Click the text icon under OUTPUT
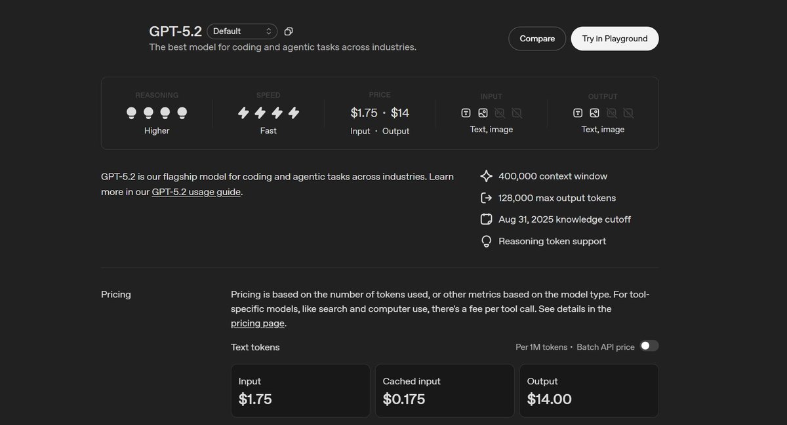Image resolution: width=787 pixels, height=425 pixels. pos(578,113)
